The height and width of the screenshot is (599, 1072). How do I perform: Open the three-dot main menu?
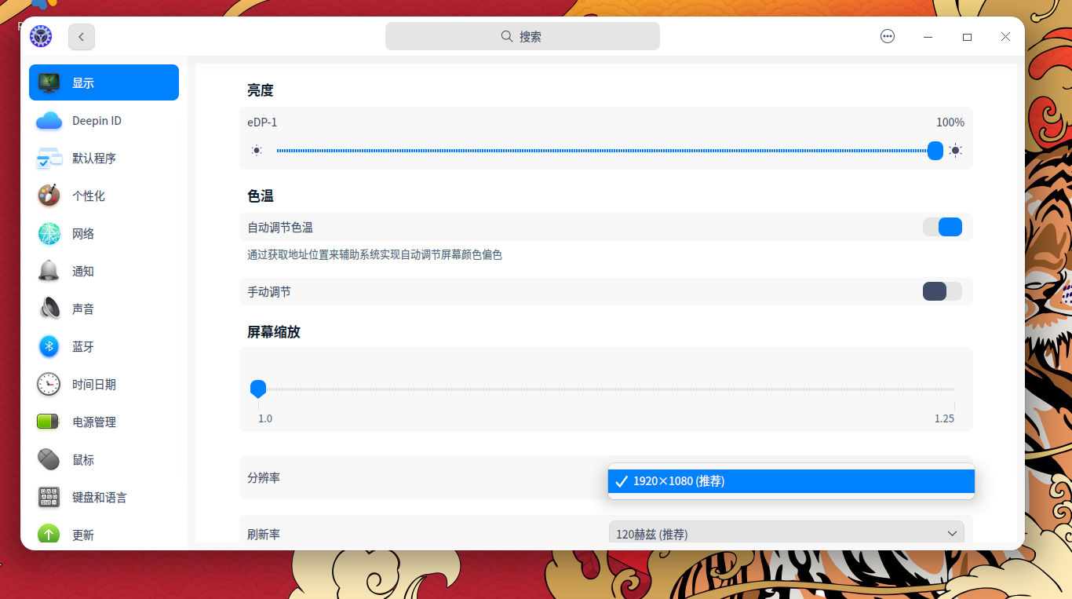[x=888, y=36]
